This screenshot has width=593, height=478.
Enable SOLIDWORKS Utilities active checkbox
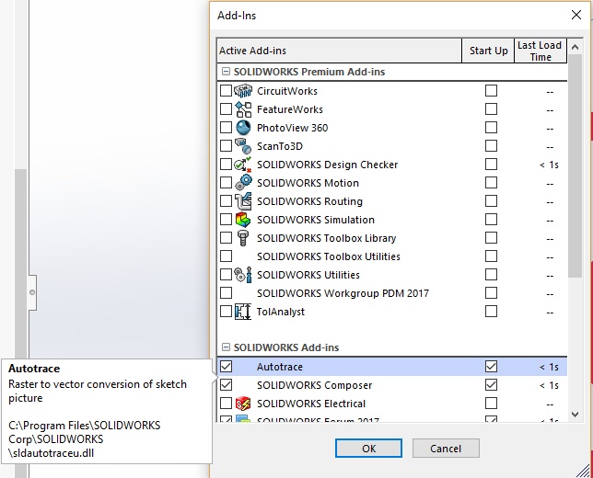[226, 275]
